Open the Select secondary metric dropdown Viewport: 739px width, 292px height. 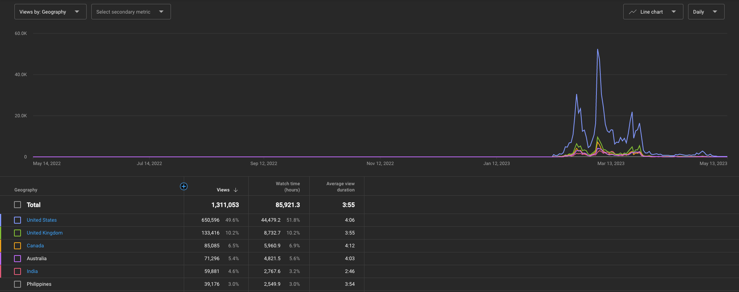click(131, 12)
